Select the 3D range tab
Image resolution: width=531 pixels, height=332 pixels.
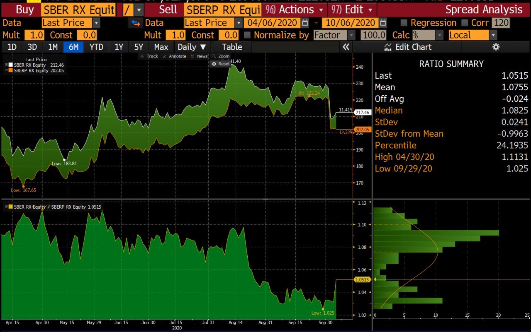pyautogui.click(x=32, y=47)
